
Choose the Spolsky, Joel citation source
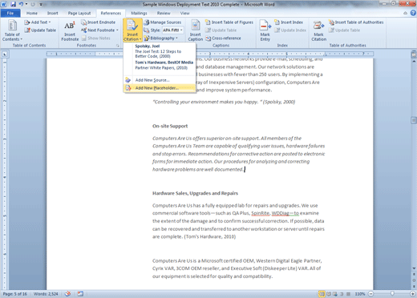click(160, 51)
